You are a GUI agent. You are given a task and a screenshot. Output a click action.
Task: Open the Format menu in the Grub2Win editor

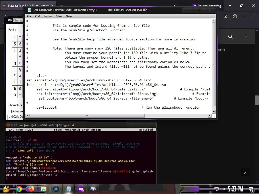[48, 16]
